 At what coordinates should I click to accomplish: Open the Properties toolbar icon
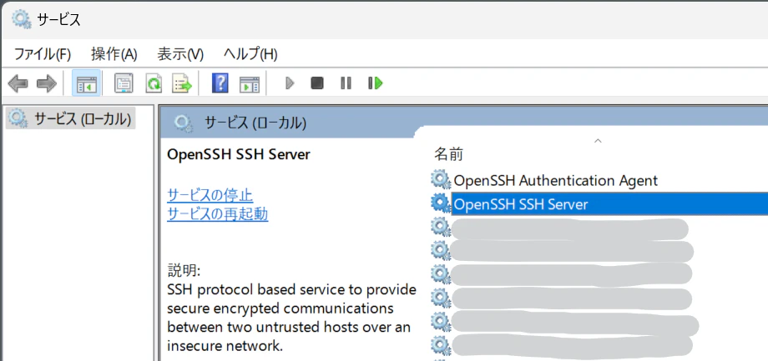click(x=124, y=83)
